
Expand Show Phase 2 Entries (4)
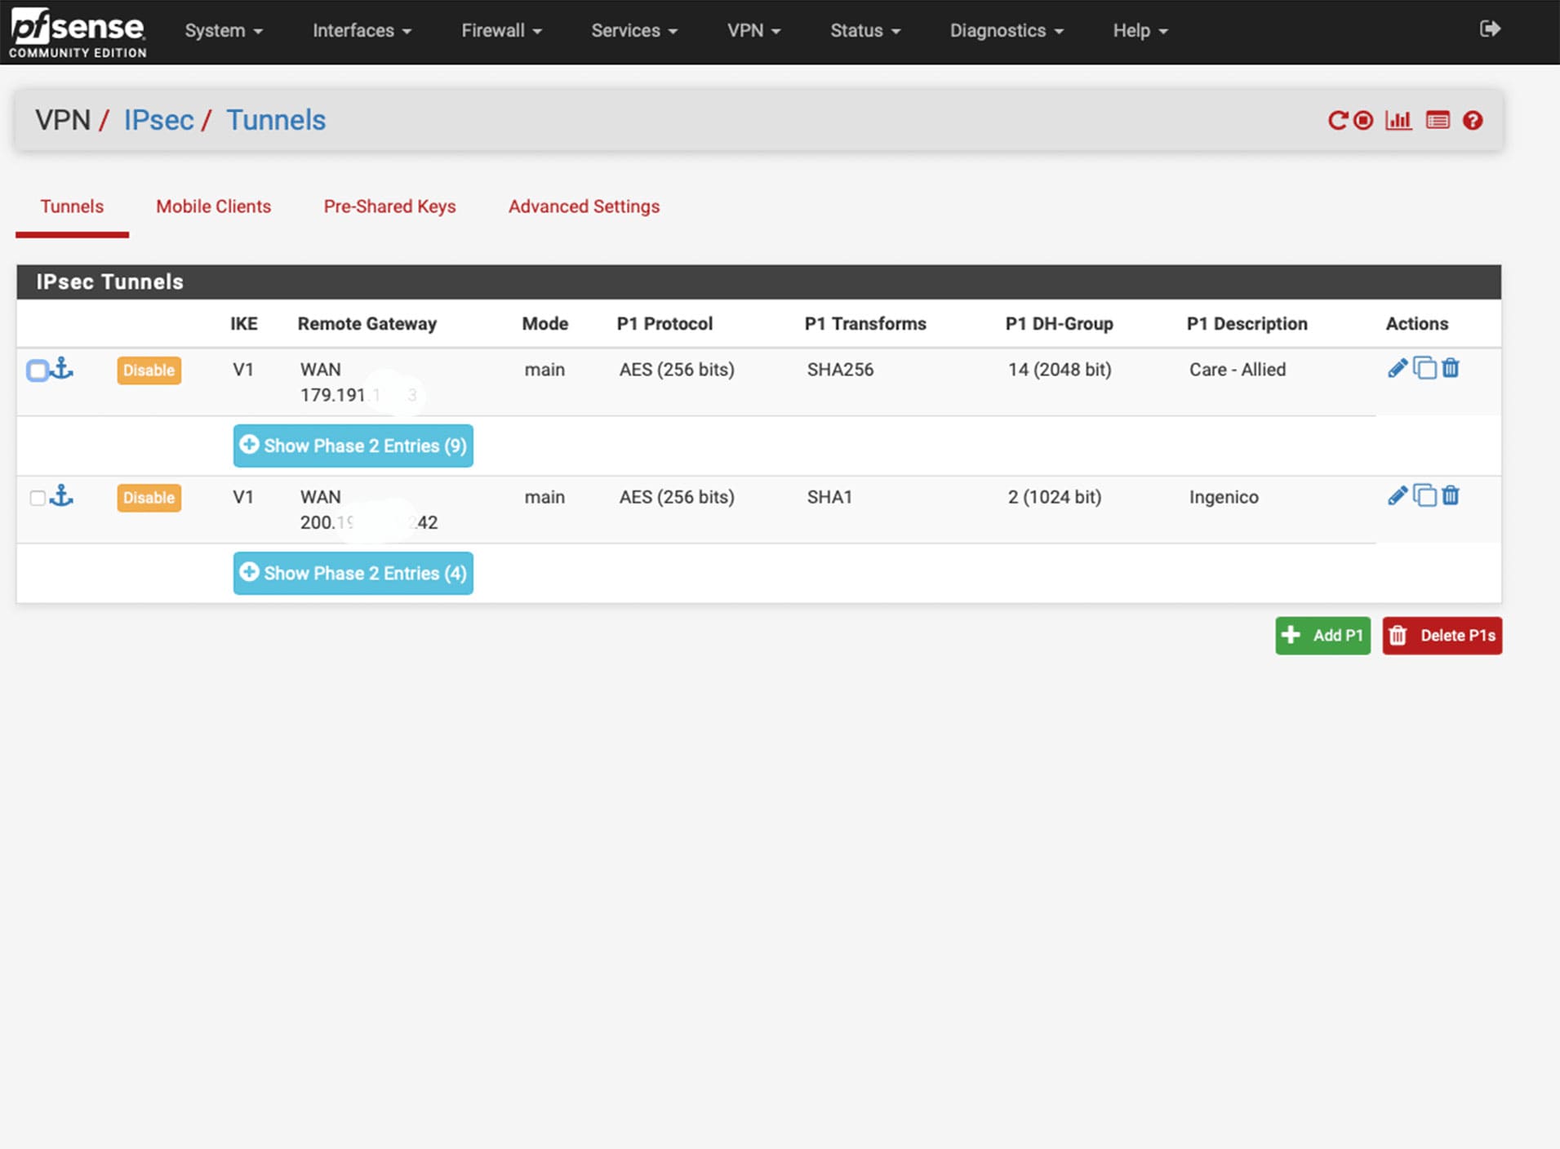pyautogui.click(x=353, y=573)
